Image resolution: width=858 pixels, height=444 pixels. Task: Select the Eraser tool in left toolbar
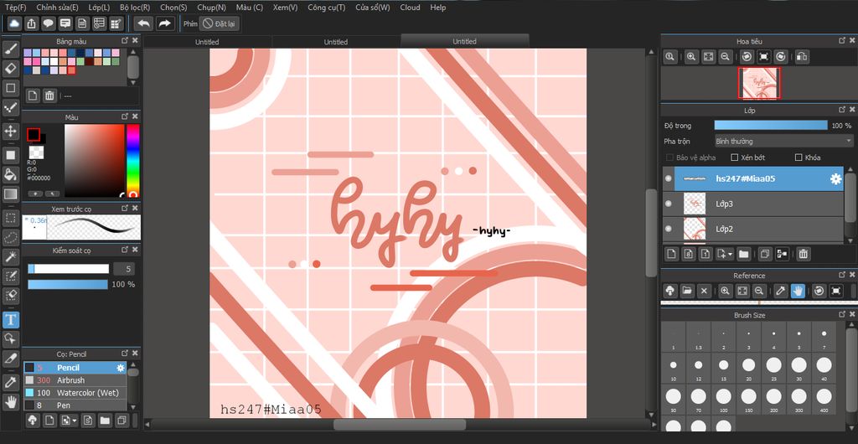[x=11, y=69]
